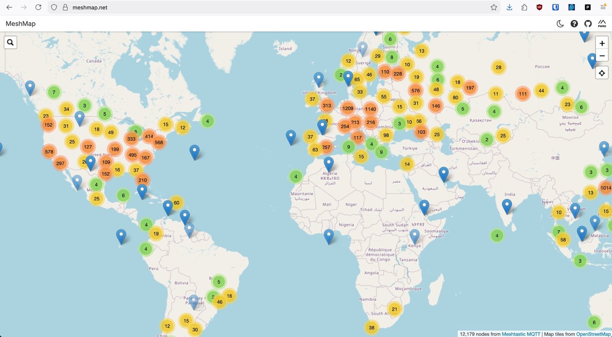This screenshot has width=612, height=337.
Task: Expand the 21 node cluster in South Africa
Action: 394,309
